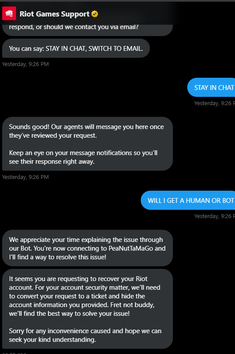Click 'Keep an eye on your message notifications' paragraph
Viewport: 235px width, 354px height.
tap(83, 157)
